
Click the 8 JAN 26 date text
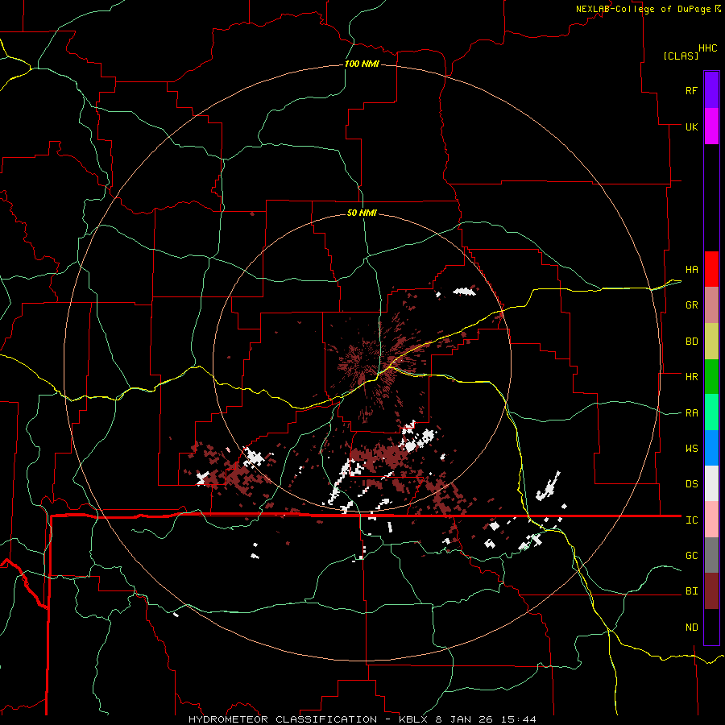tap(464, 719)
